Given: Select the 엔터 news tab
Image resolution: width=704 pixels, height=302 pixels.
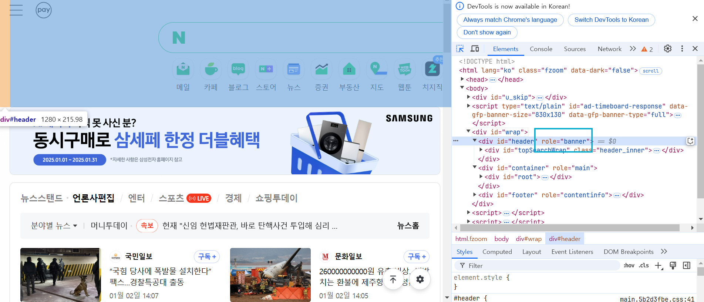Looking at the screenshot, I should tap(137, 198).
